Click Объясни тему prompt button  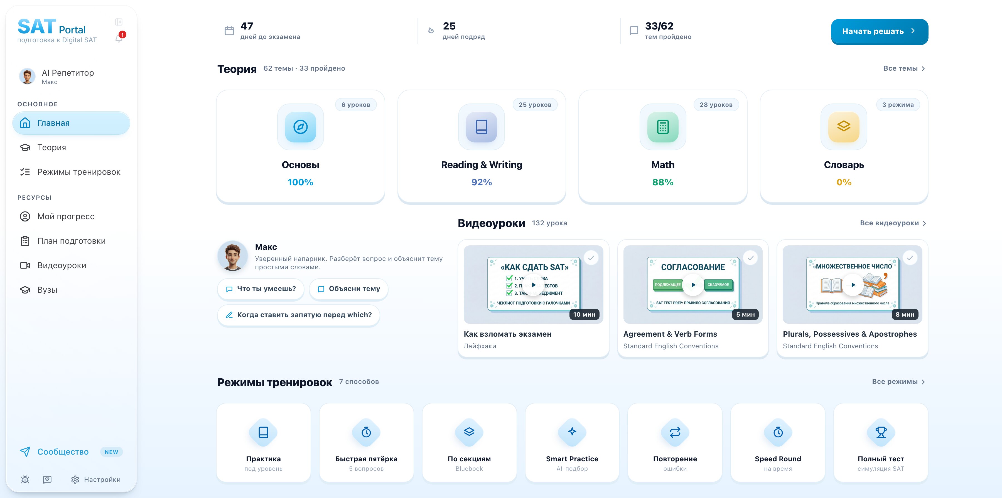tap(348, 289)
